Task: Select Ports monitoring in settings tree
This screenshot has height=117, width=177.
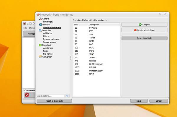Action: 52,27
